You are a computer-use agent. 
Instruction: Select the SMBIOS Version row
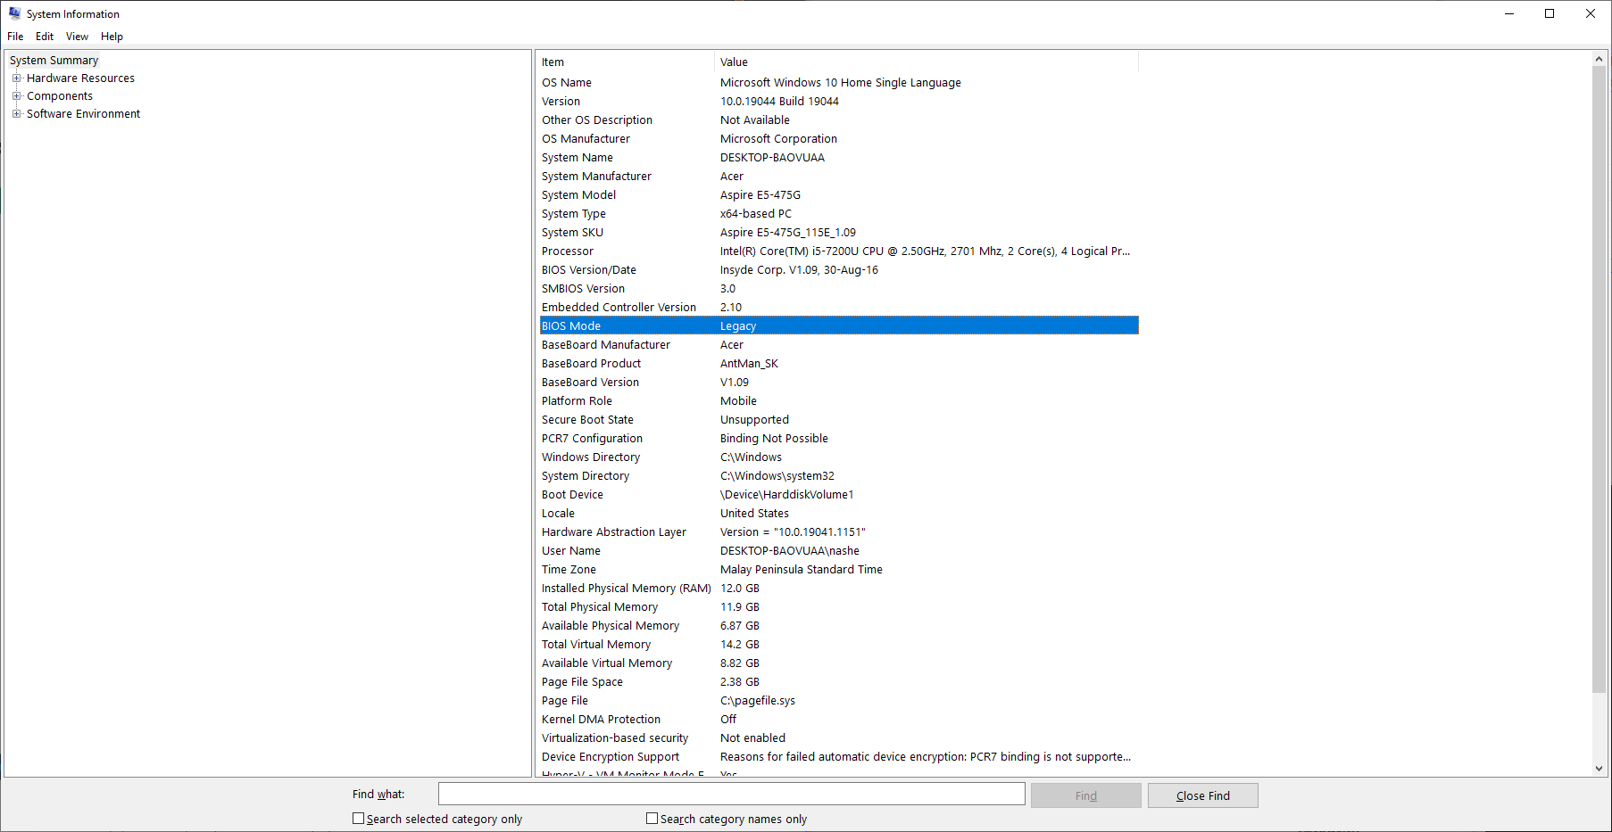839,289
